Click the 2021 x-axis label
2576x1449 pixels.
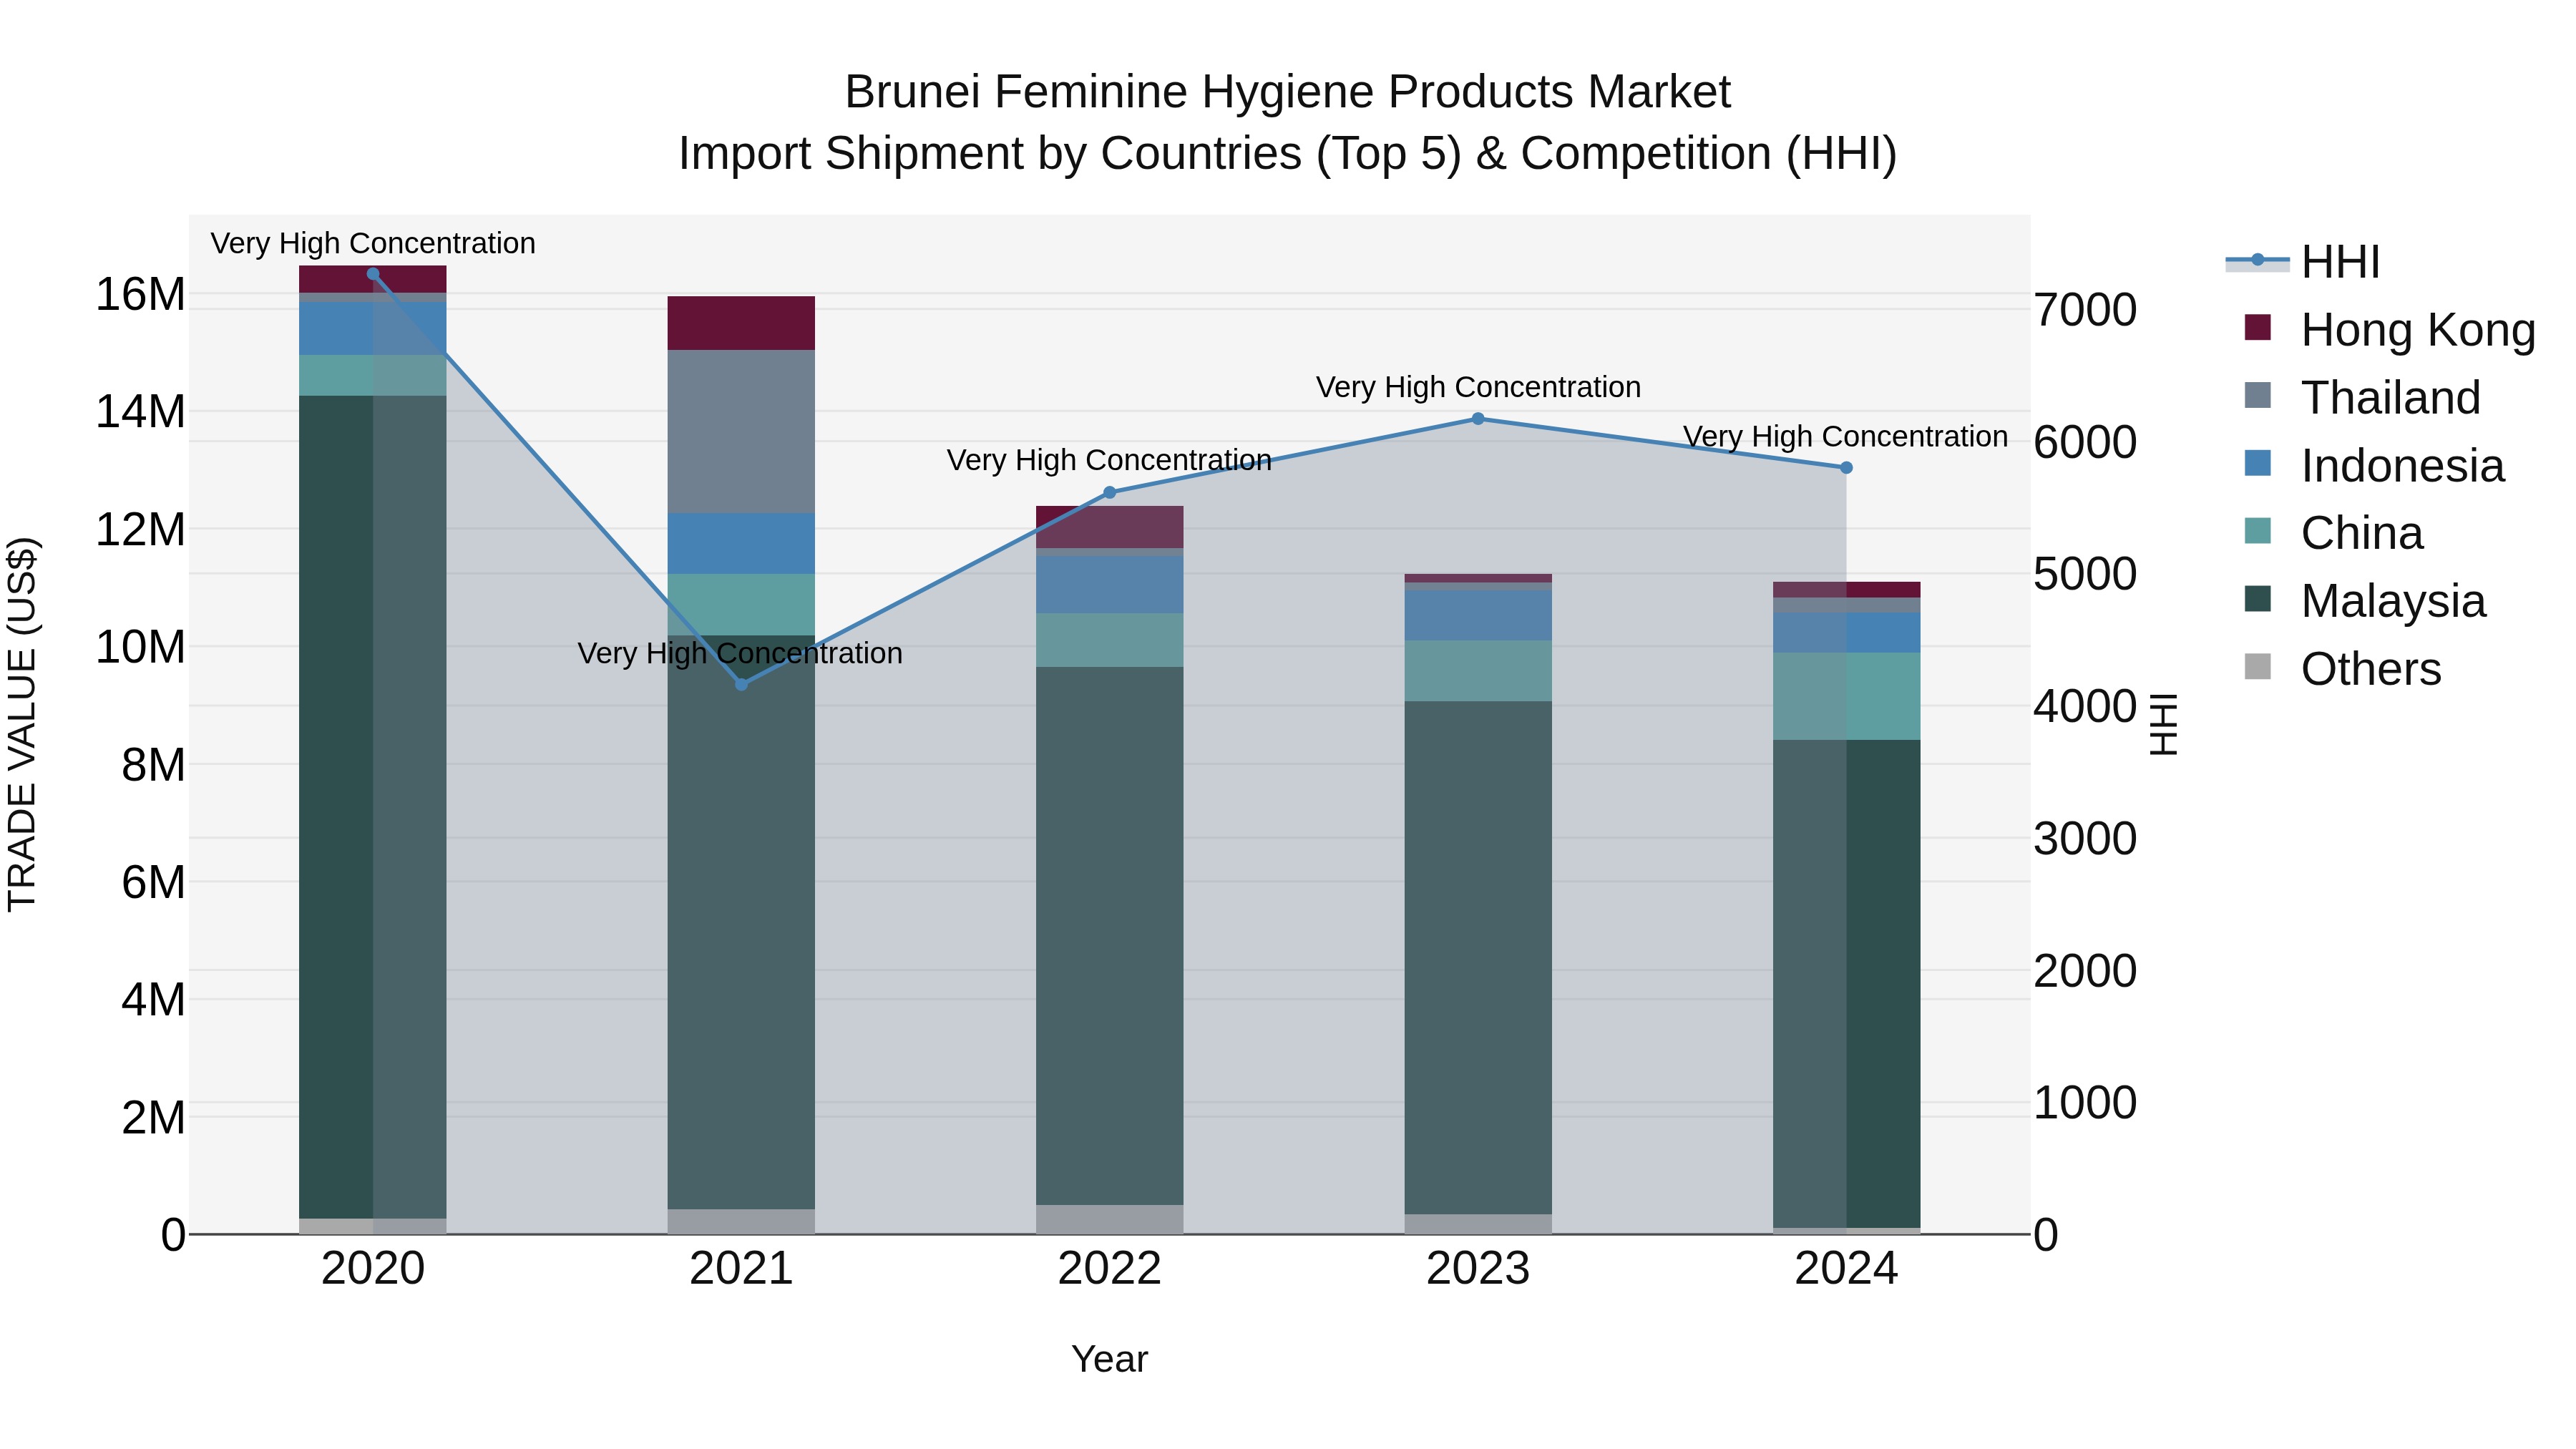coord(741,1269)
